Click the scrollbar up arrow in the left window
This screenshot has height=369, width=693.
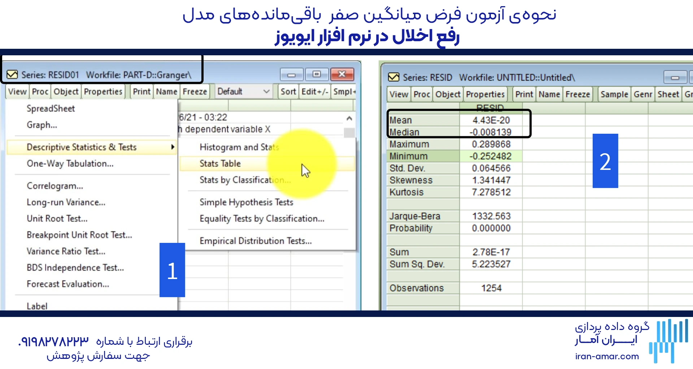(349, 117)
